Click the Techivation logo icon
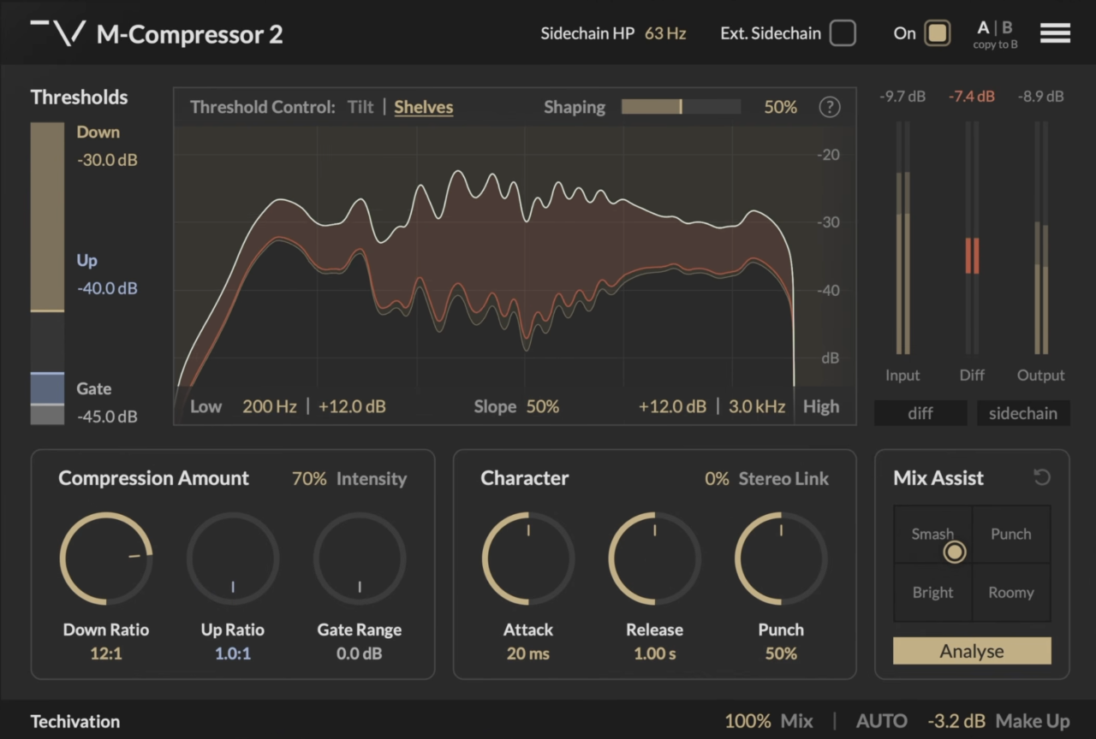1096x739 pixels. [x=59, y=33]
